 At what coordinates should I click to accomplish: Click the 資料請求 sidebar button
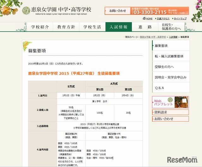click(170, 112)
